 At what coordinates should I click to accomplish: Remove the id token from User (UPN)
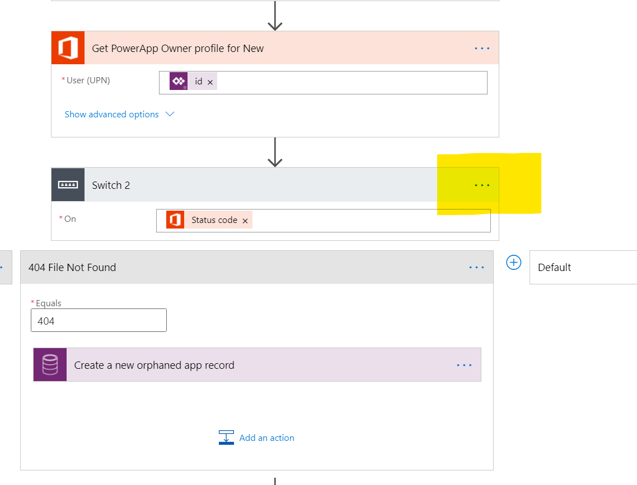210,82
